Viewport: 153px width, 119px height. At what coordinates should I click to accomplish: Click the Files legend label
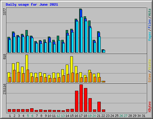coord(149,24)
